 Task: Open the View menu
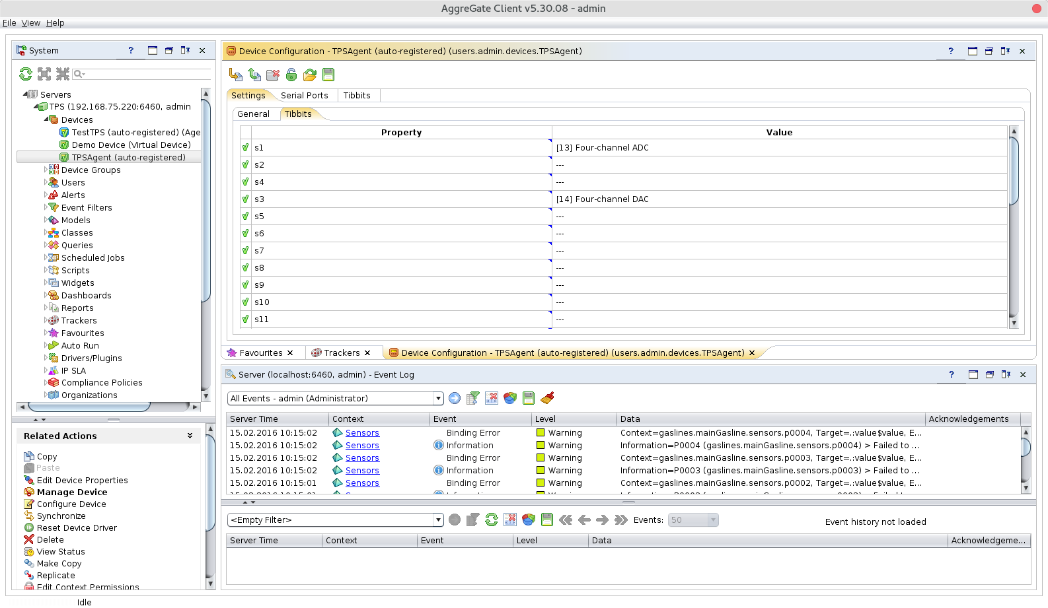pos(30,22)
